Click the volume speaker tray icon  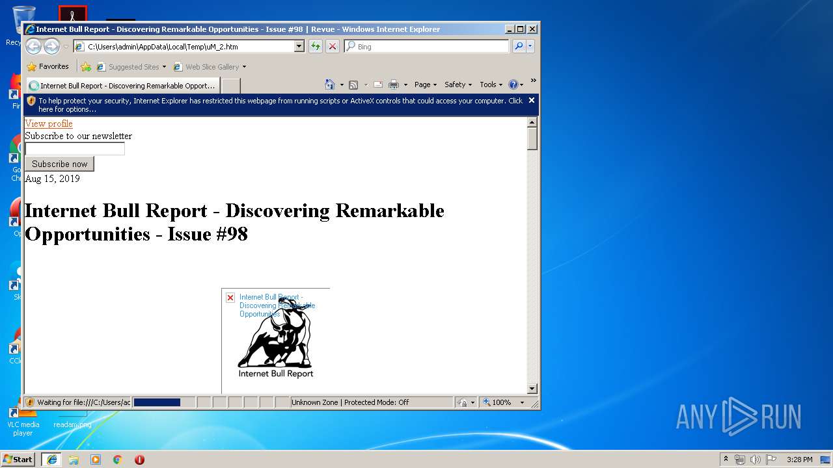pyautogui.click(x=756, y=460)
